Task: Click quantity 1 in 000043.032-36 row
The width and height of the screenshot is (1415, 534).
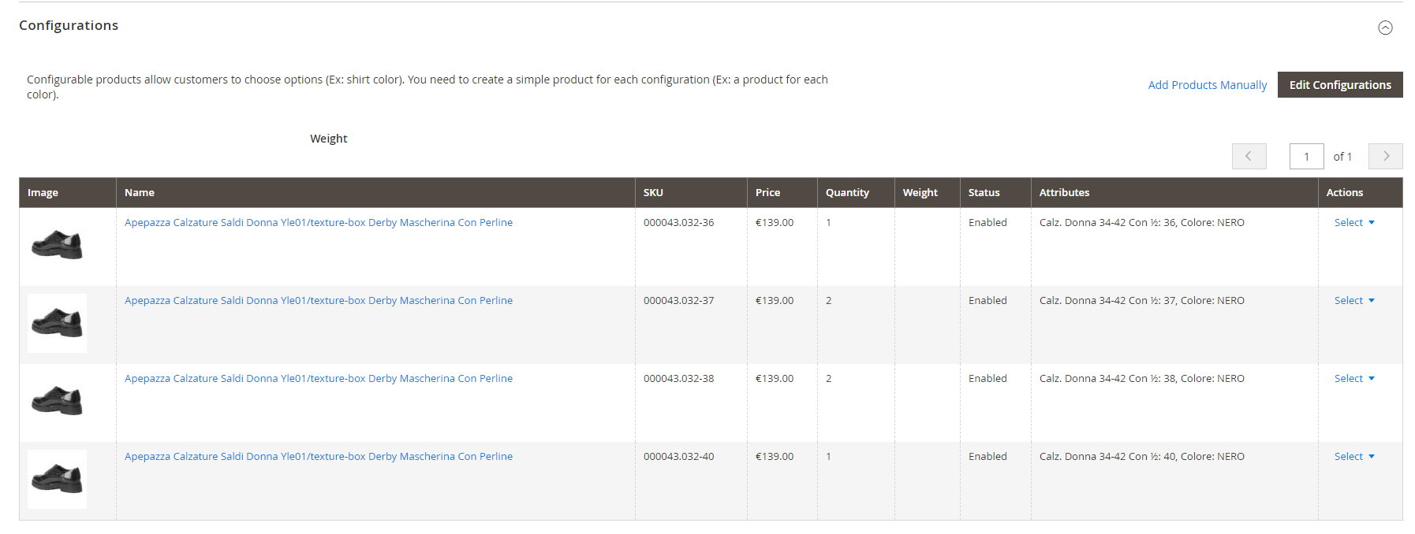Action: pos(828,223)
